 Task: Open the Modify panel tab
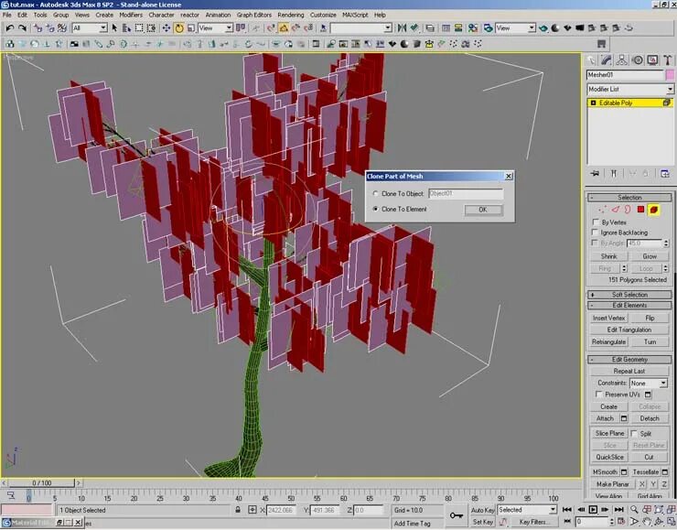[x=607, y=60]
